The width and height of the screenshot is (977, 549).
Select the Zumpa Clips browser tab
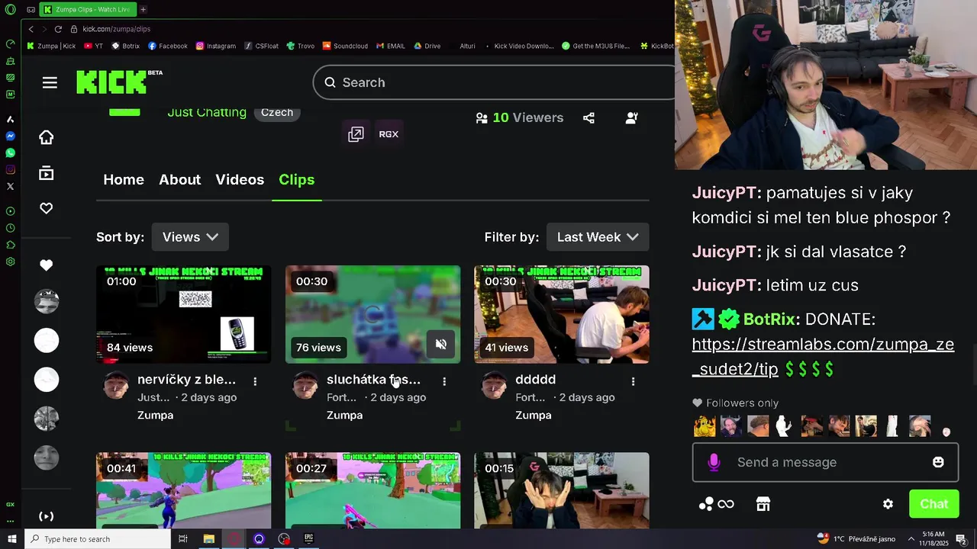88,10
